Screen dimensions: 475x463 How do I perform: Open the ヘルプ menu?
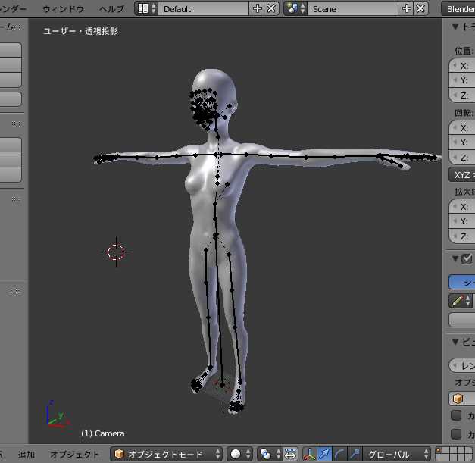click(x=112, y=9)
